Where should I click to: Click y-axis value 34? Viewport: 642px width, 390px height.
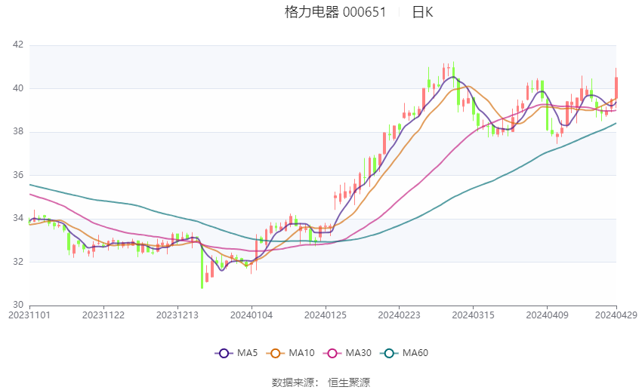pyautogui.click(x=18, y=218)
